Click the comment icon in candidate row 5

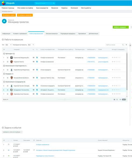click(34, 86)
